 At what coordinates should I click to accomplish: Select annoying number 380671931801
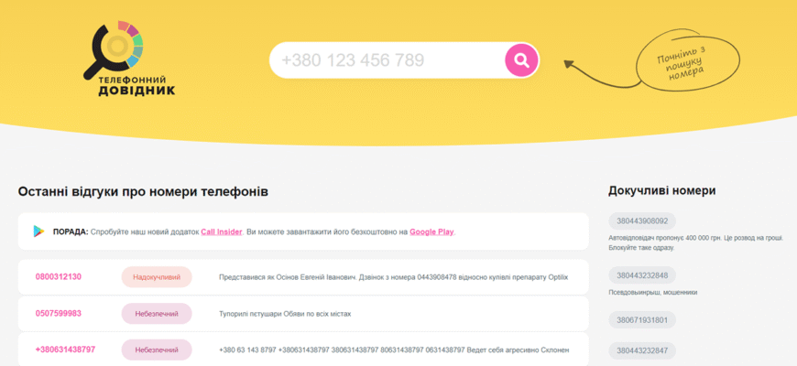point(642,320)
